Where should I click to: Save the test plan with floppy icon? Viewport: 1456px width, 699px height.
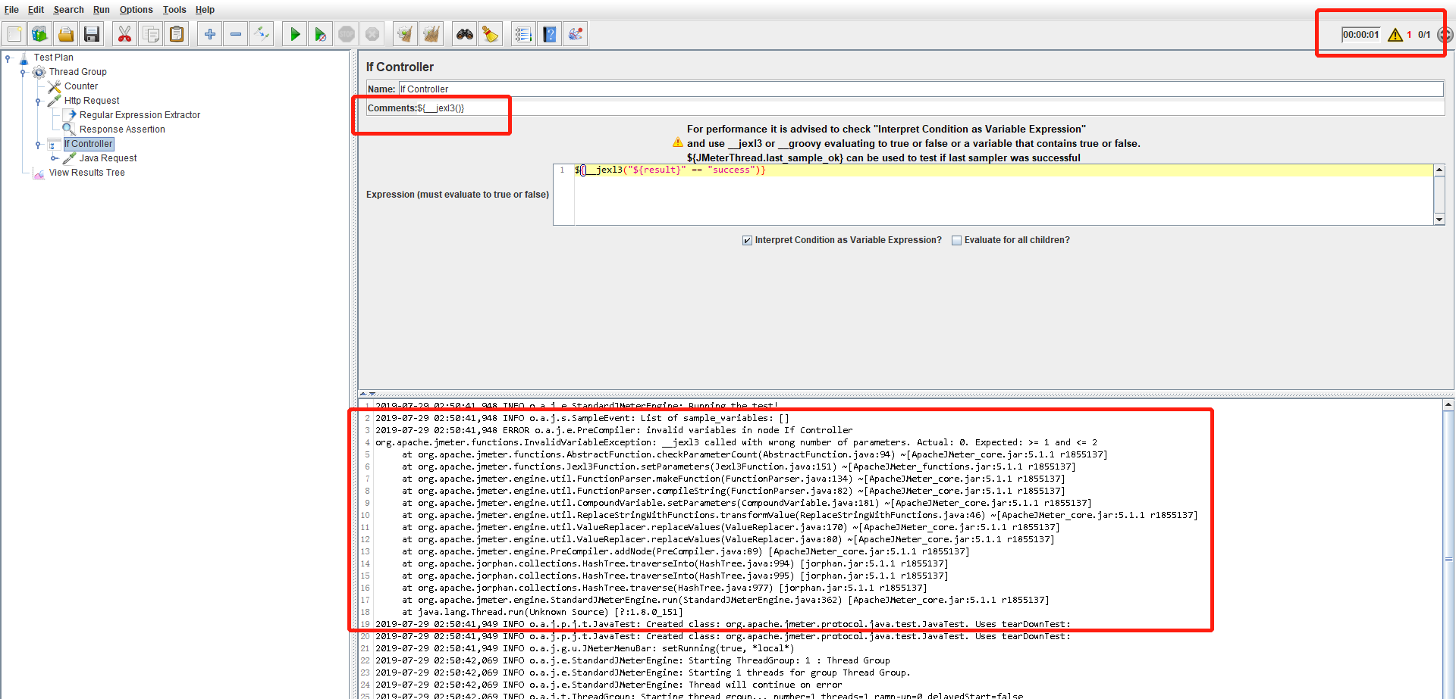pyautogui.click(x=92, y=34)
